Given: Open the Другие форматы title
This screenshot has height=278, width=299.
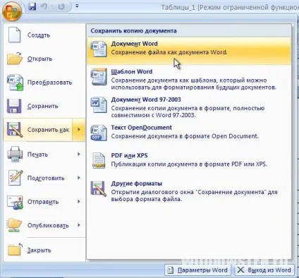Looking at the screenshot, I should tap(137, 183).
